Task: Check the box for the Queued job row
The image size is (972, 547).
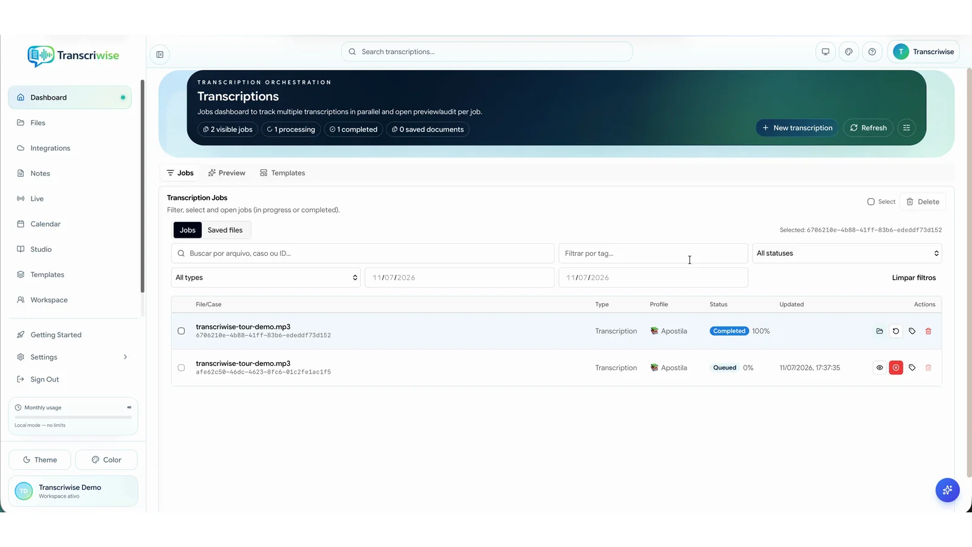Action: [181, 368]
